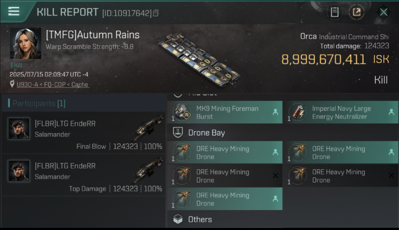
Task: Click the Autumn Rains pilot name
Action: (93, 35)
